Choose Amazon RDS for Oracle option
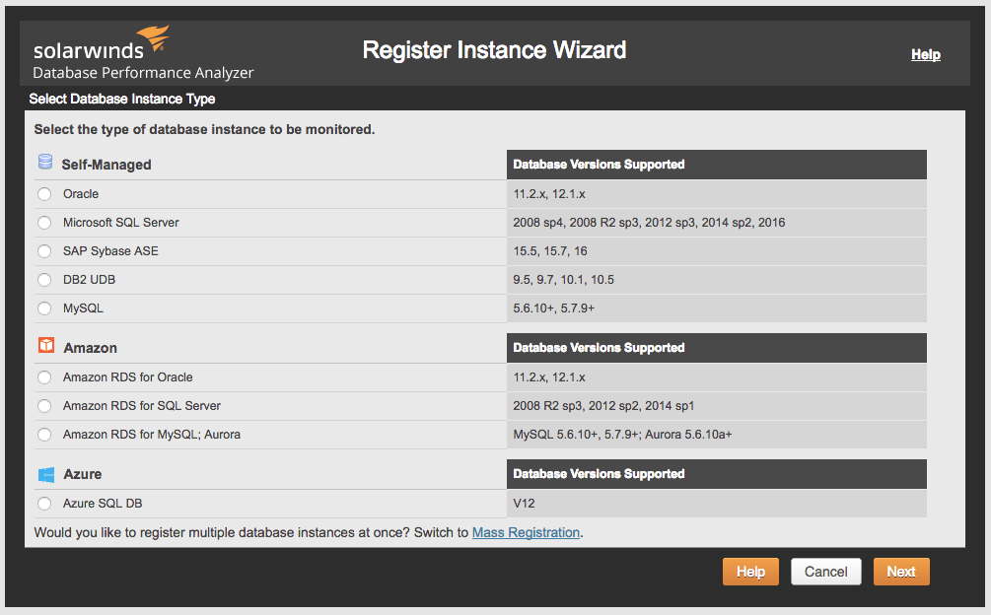The height and width of the screenshot is (615, 991). [44, 376]
